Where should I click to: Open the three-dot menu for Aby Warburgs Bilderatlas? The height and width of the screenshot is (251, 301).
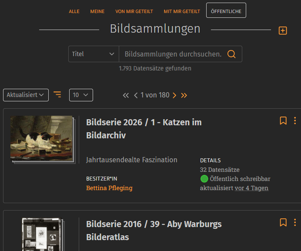click(x=295, y=222)
